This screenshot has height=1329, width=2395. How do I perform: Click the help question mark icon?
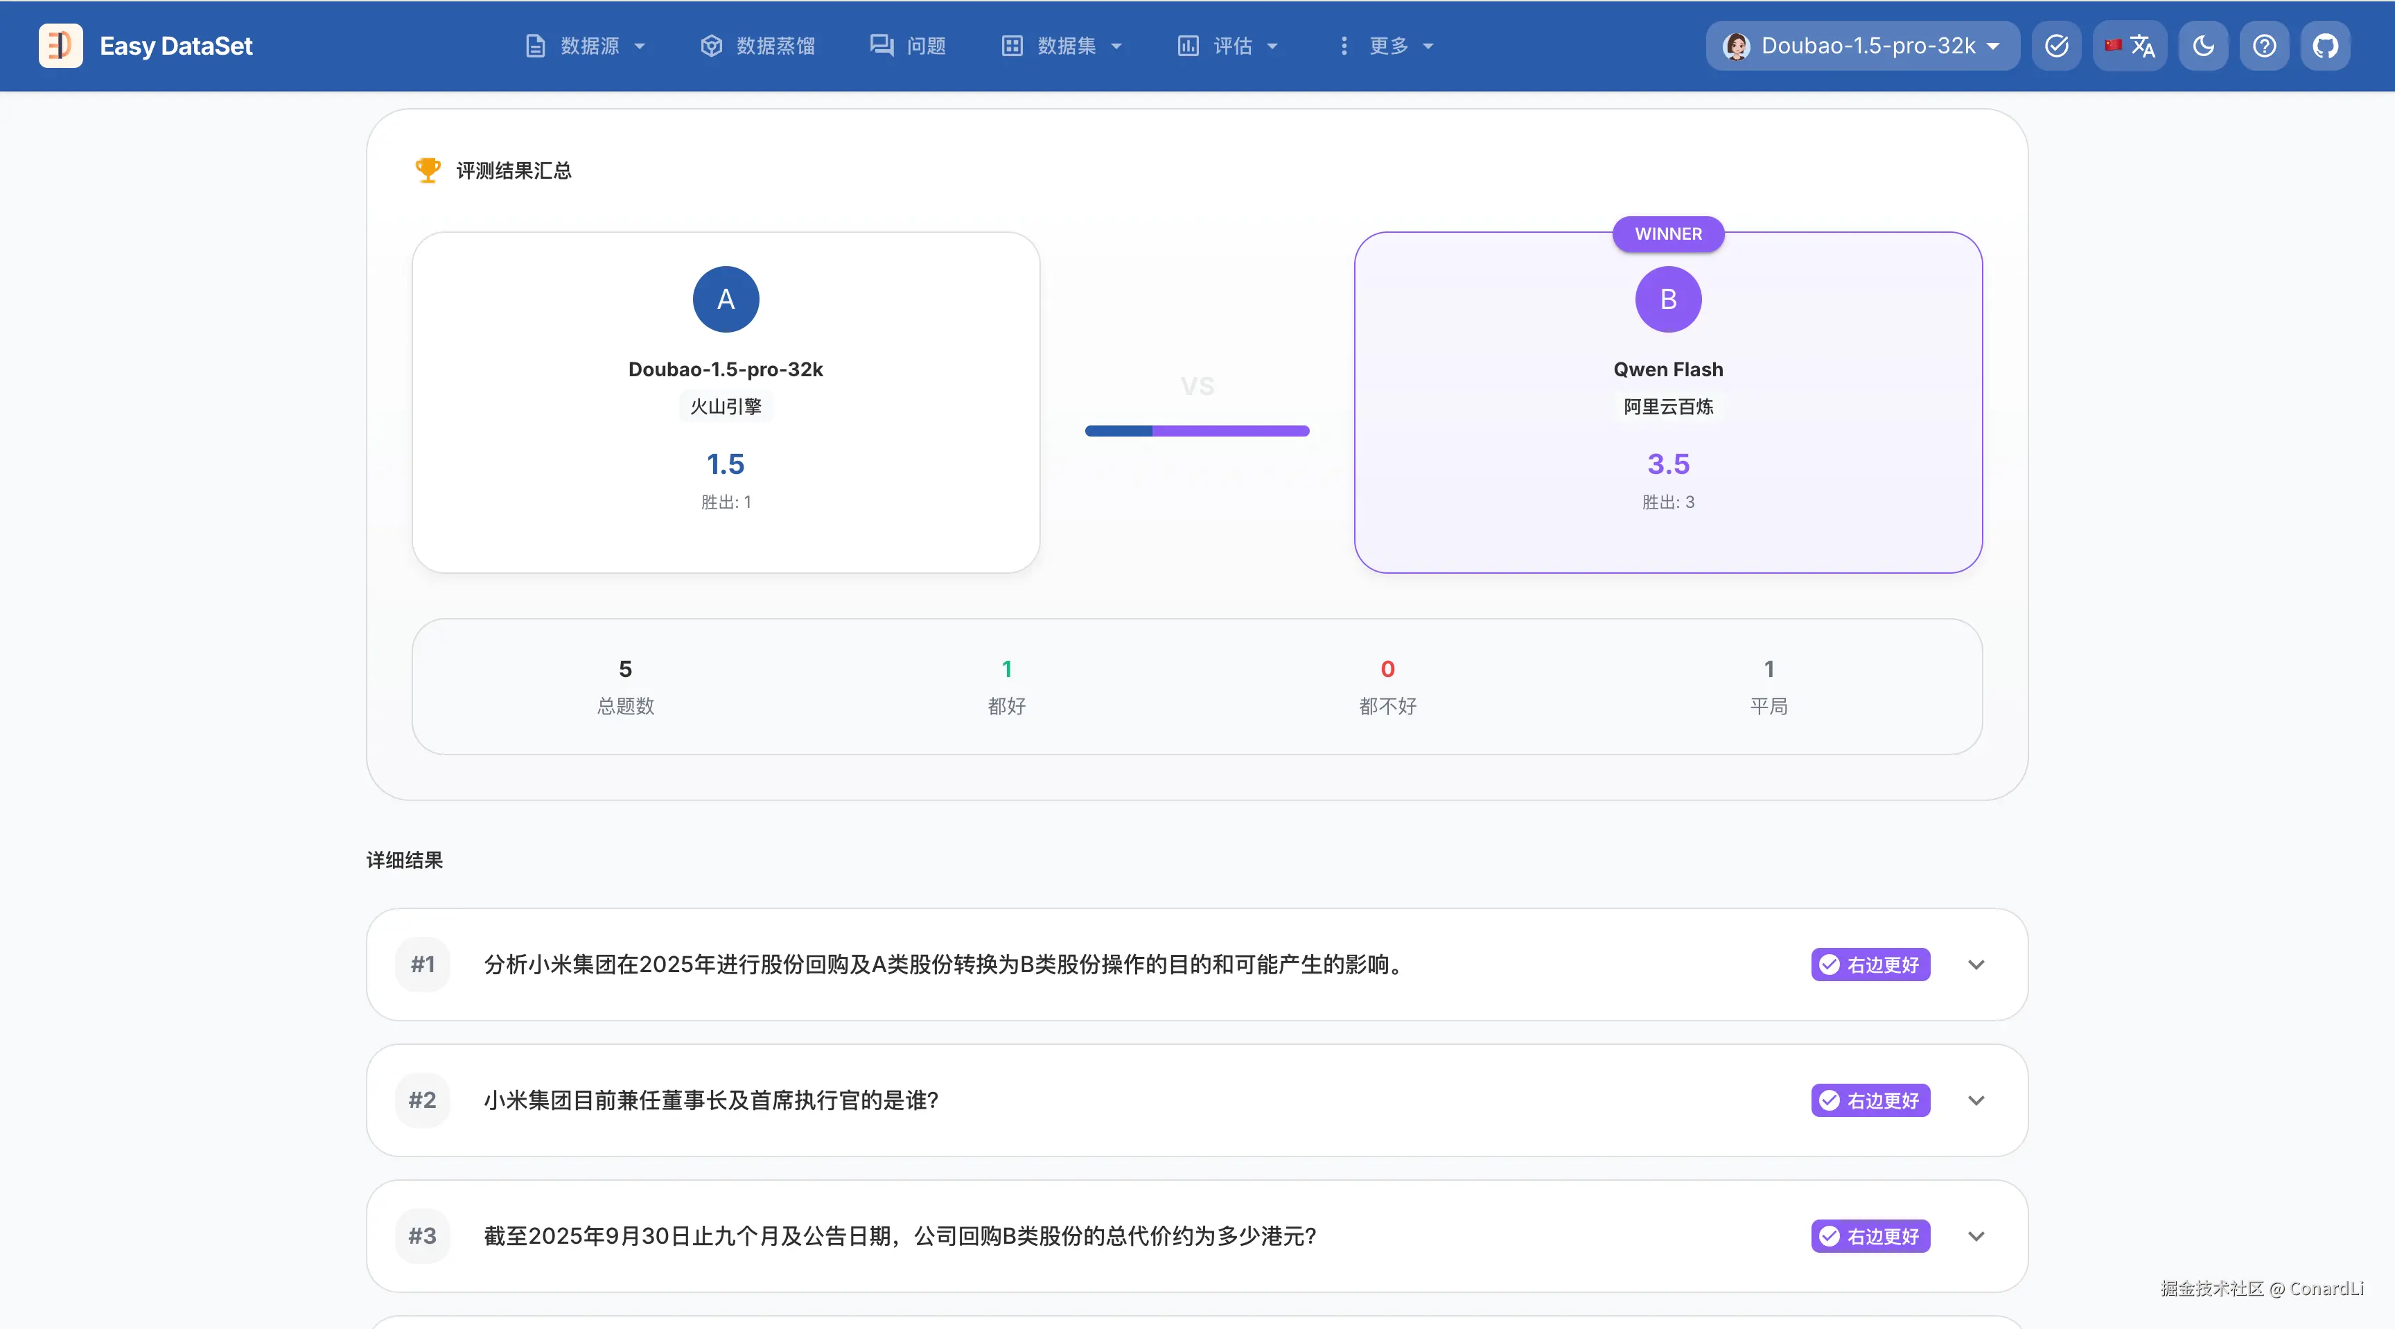coord(2264,46)
